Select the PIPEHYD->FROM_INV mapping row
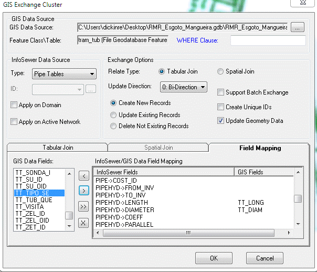The height and width of the screenshot is (272, 317). (194, 188)
